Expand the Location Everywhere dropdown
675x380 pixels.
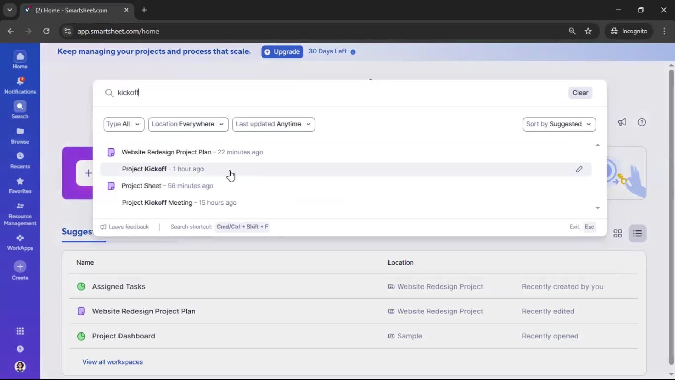pos(188,124)
